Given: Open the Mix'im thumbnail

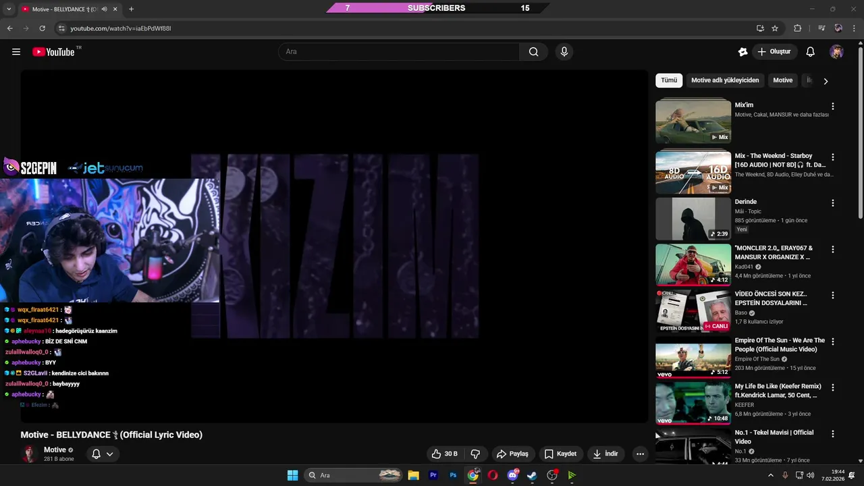Looking at the screenshot, I should pyautogui.click(x=693, y=122).
